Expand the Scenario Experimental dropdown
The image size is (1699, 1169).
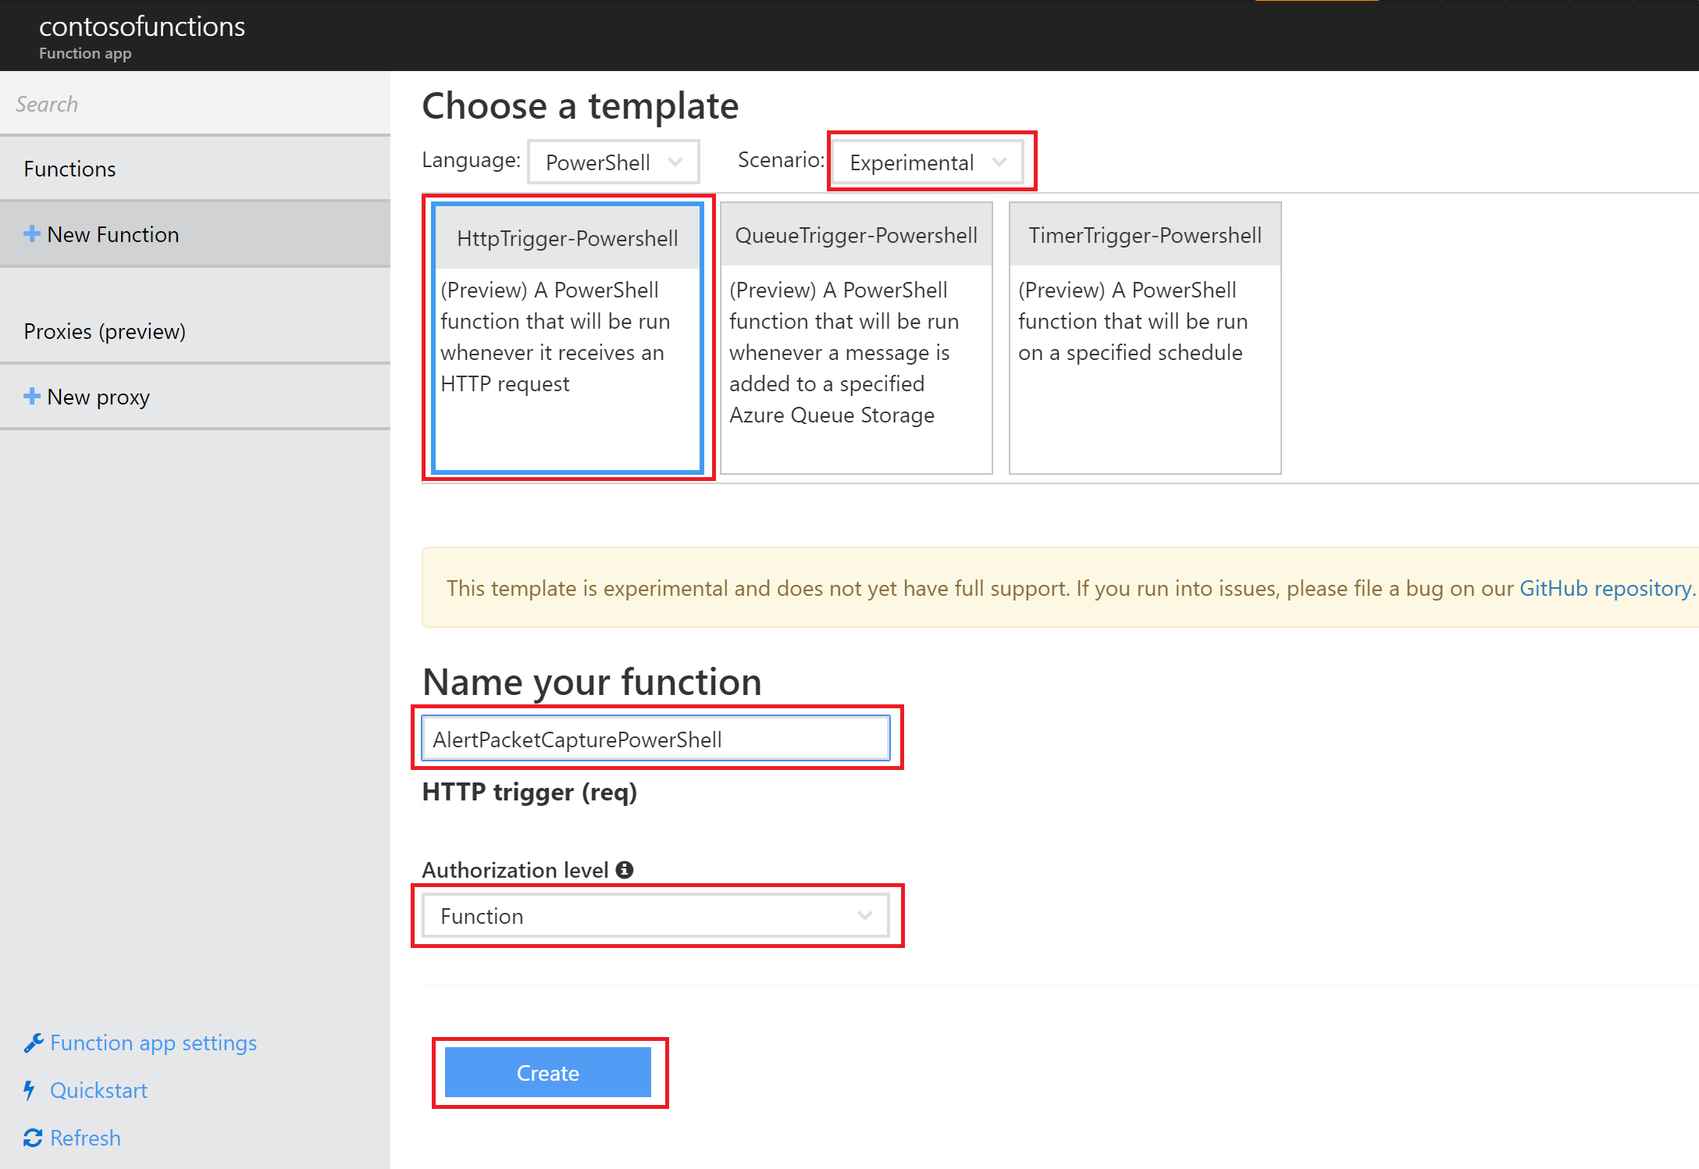pos(927,162)
